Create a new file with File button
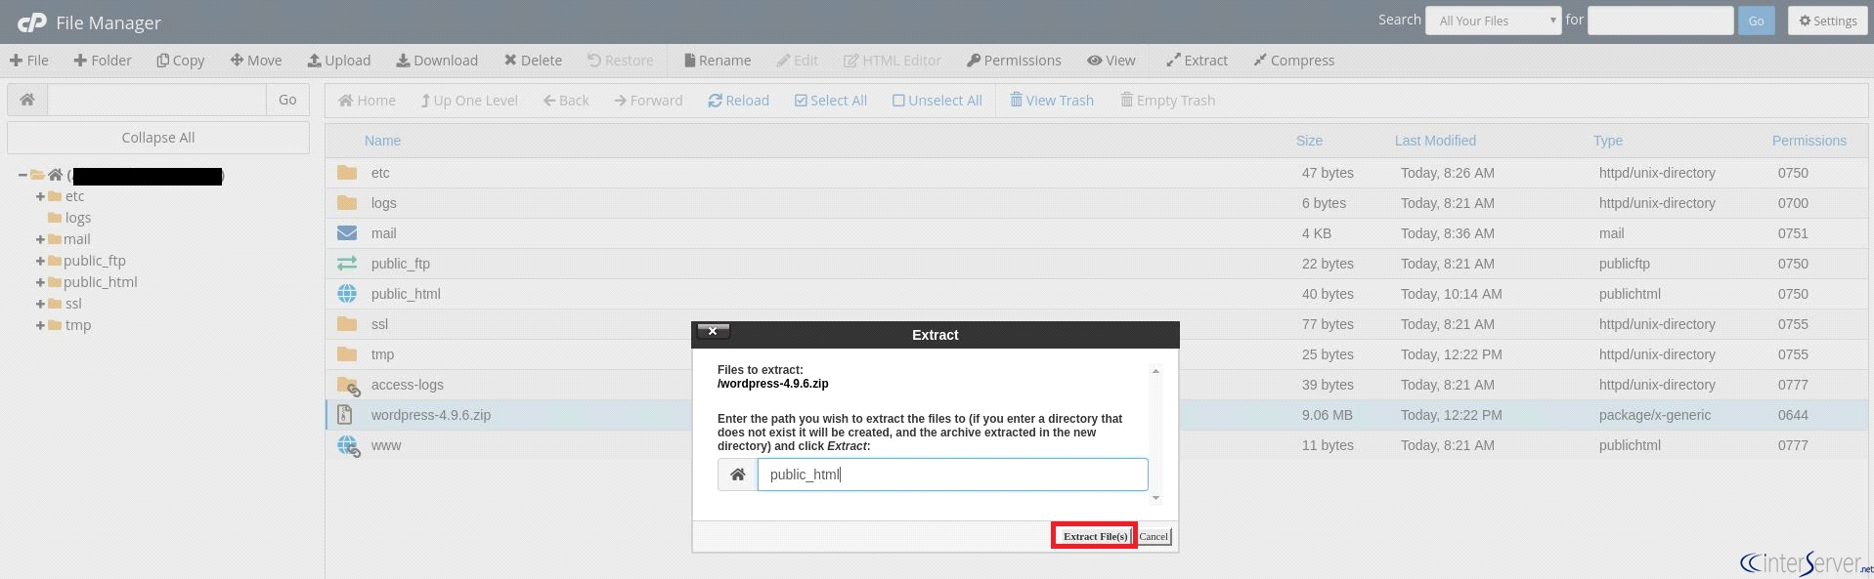The width and height of the screenshot is (1874, 579). coord(29,61)
